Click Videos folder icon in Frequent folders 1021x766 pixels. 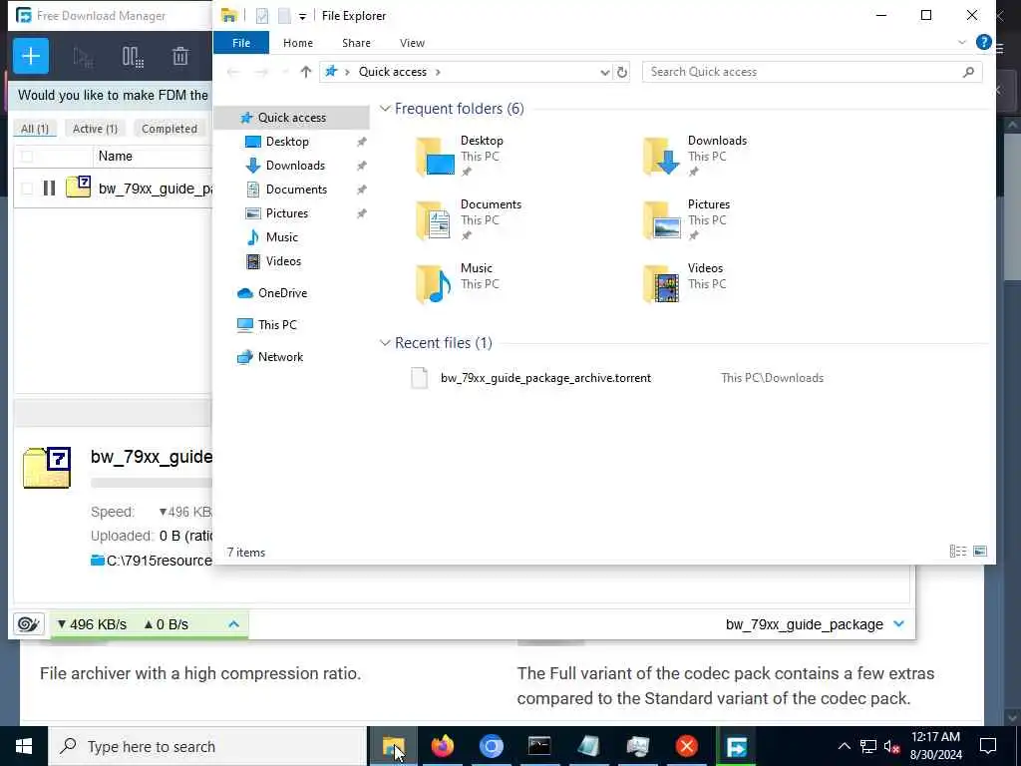coord(662,284)
